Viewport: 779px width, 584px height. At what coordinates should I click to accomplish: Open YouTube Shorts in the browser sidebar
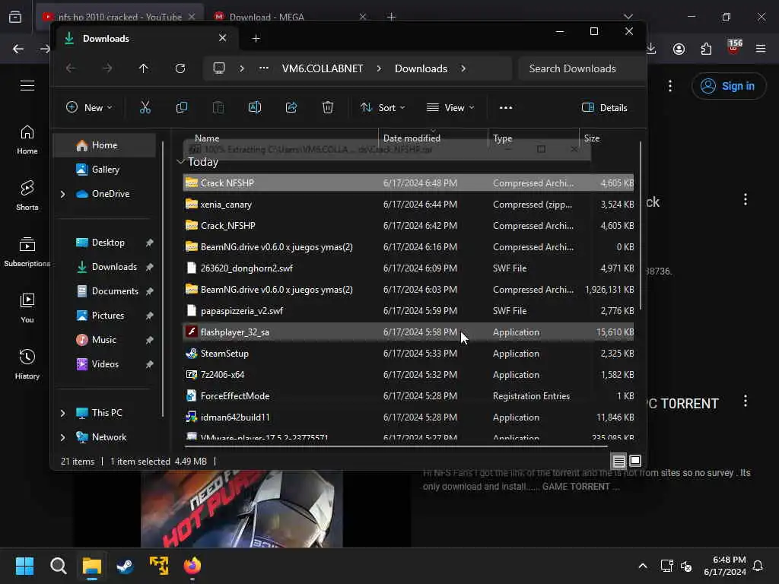27,195
